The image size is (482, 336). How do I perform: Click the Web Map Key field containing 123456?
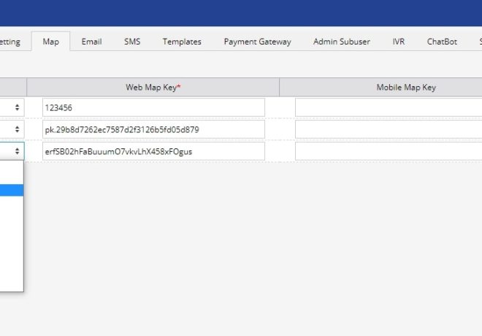[153, 107]
